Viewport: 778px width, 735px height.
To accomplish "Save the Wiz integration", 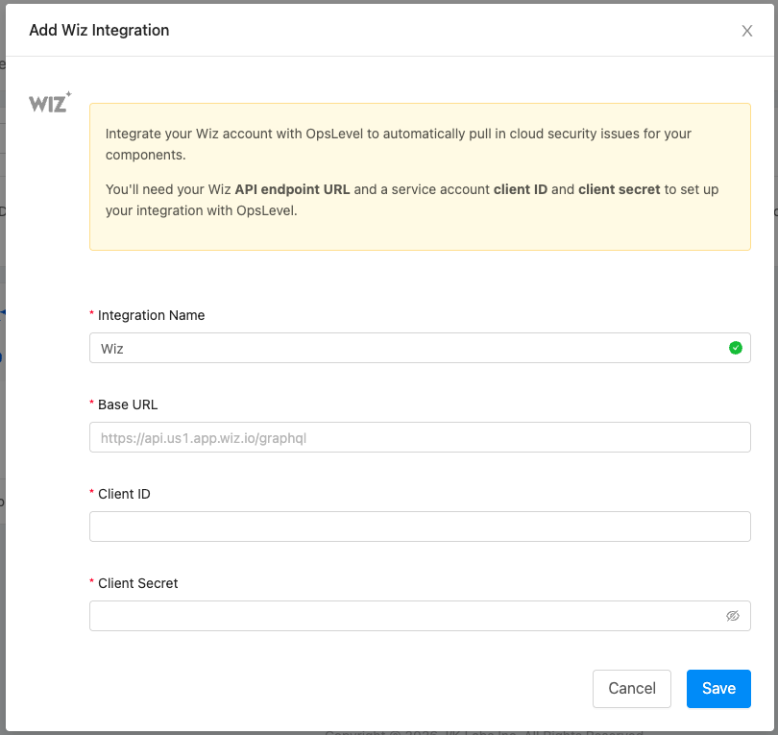I will 718,688.
